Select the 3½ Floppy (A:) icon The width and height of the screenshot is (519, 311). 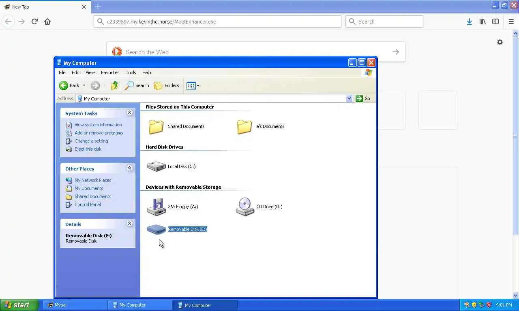tap(156, 207)
